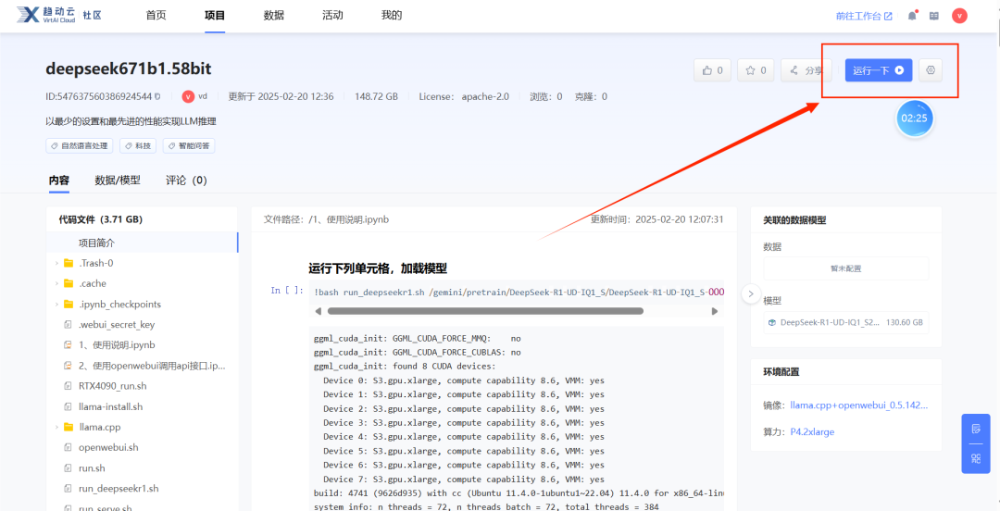Click the apache-2.0 license text
The image size is (1000, 511).
click(x=484, y=96)
